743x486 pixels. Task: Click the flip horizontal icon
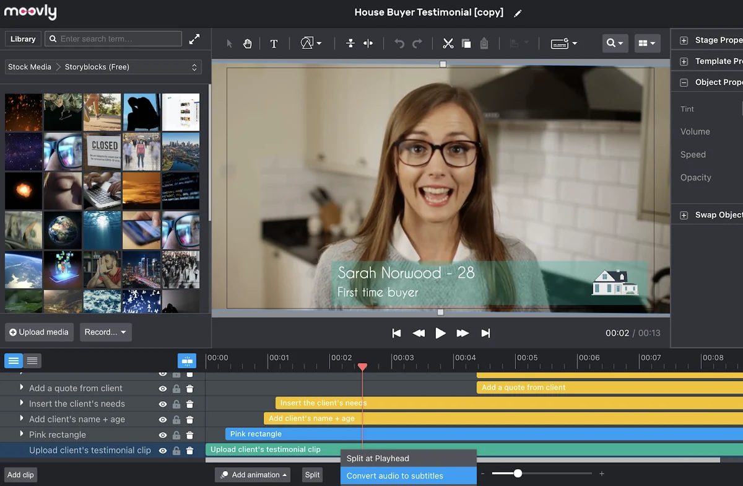[368, 43]
